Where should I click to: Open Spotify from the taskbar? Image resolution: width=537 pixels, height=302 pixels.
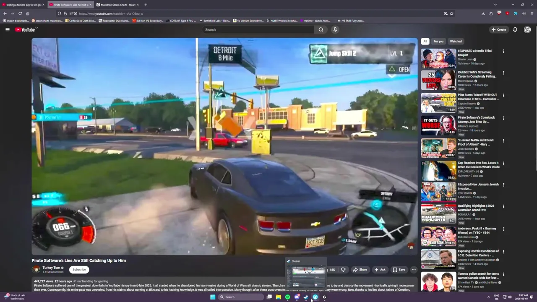pyautogui.click(x=287, y=297)
